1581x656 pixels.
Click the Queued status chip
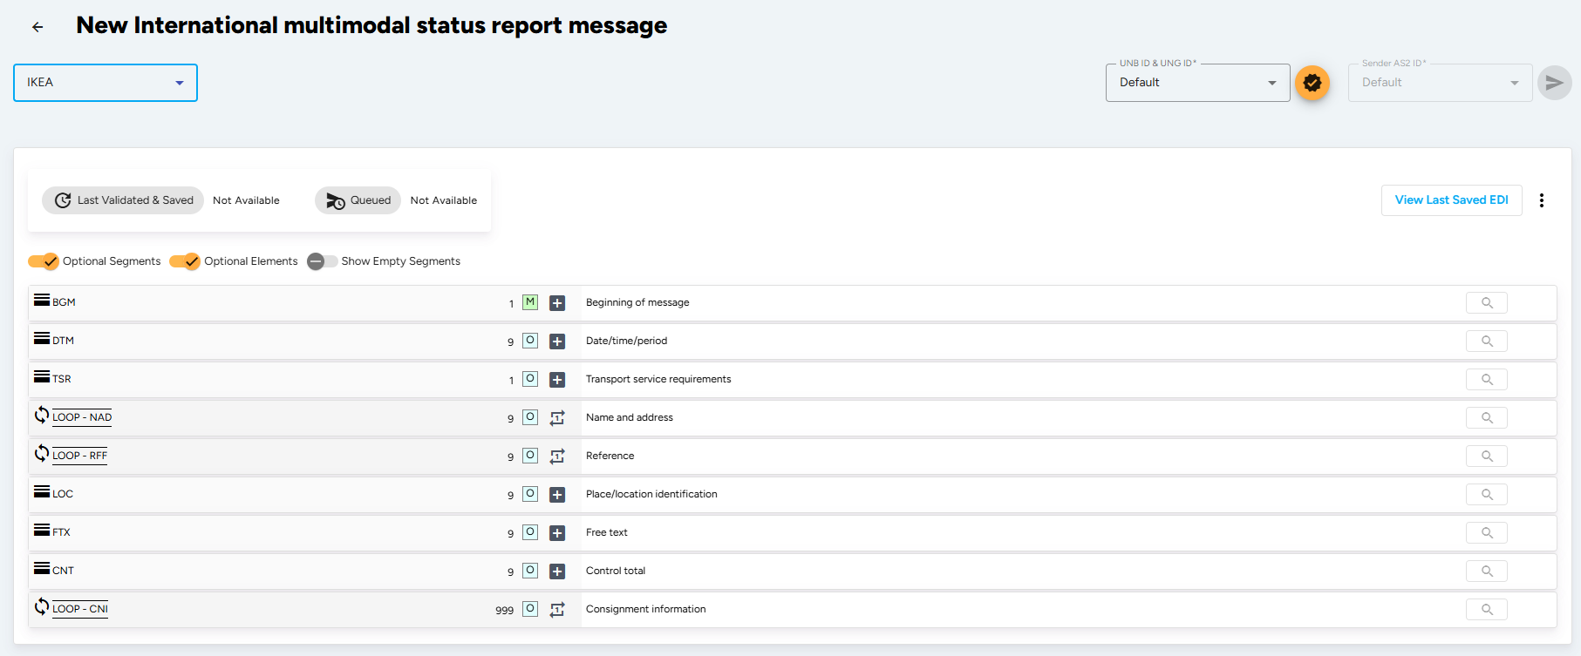358,200
